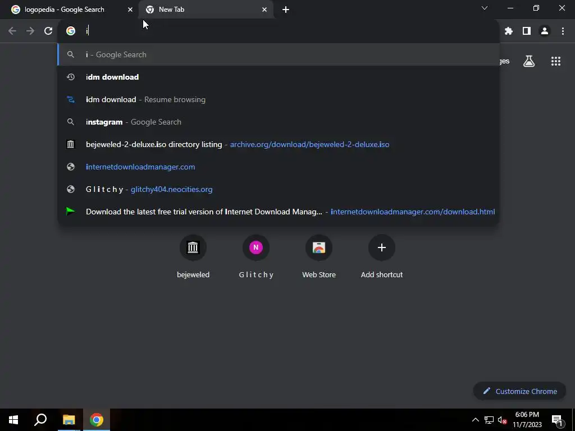The height and width of the screenshot is (431, 575).
Task: Click the Google icon in address bar
Action: click(71, 31)
